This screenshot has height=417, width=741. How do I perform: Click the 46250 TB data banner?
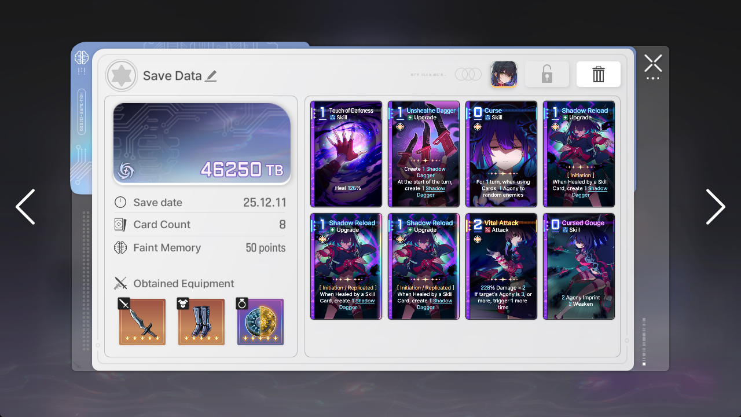coord(202,144)
